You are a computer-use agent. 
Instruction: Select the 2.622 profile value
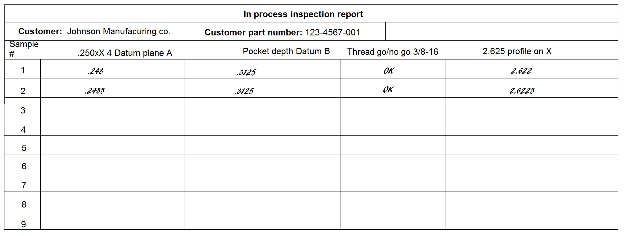tap(521, 71)
